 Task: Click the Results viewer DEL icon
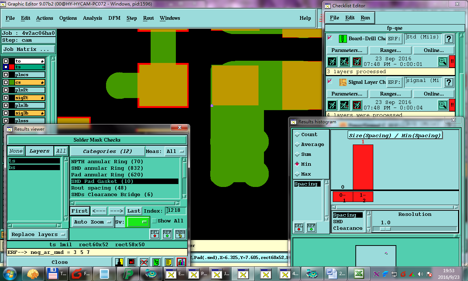155,234
